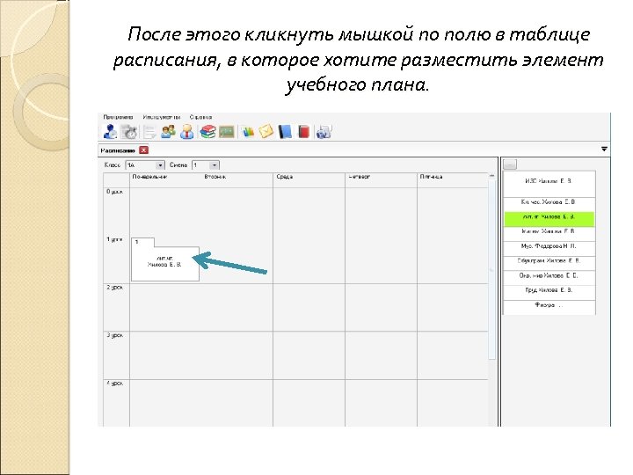The height and width of the screenshot is (475, 633).
Task: Click the yellow envelope toolbar icon
Action: pos(266,132)
